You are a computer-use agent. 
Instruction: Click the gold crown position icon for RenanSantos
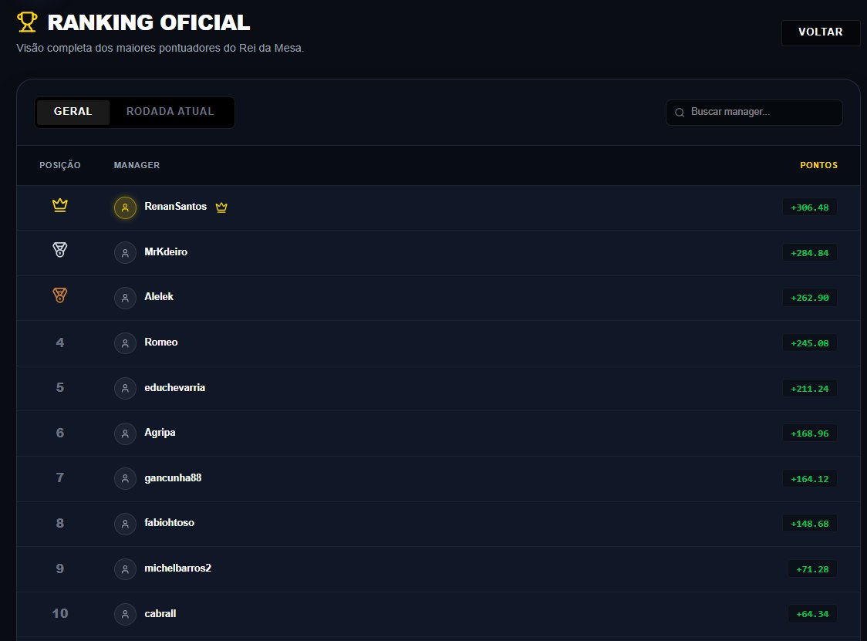pos(59,205)
